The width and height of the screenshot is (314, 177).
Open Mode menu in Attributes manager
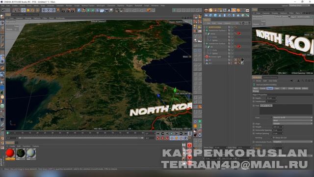pyautogui.click(x=259, y=81)
